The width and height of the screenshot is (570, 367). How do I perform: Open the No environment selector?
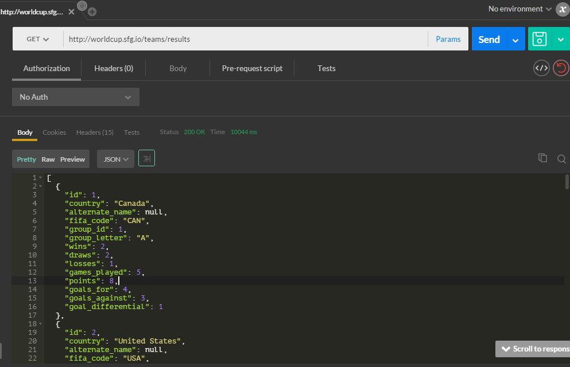click(519, 9)
